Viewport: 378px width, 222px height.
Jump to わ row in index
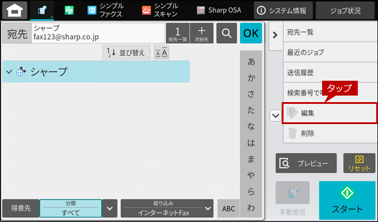coord(251,208)
